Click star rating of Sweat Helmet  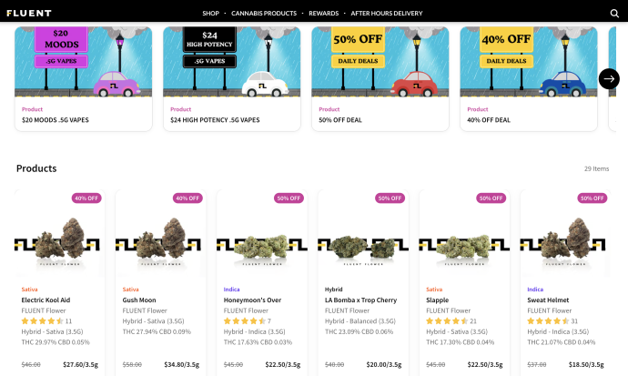548,321
